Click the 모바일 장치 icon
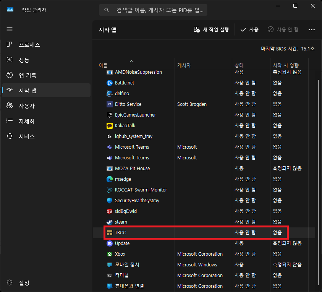Viewport: 322px width, 292px height. 110,264
